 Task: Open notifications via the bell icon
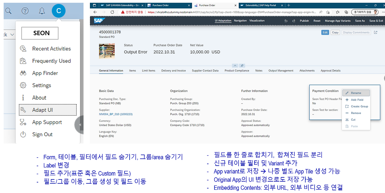pos(42,11)
